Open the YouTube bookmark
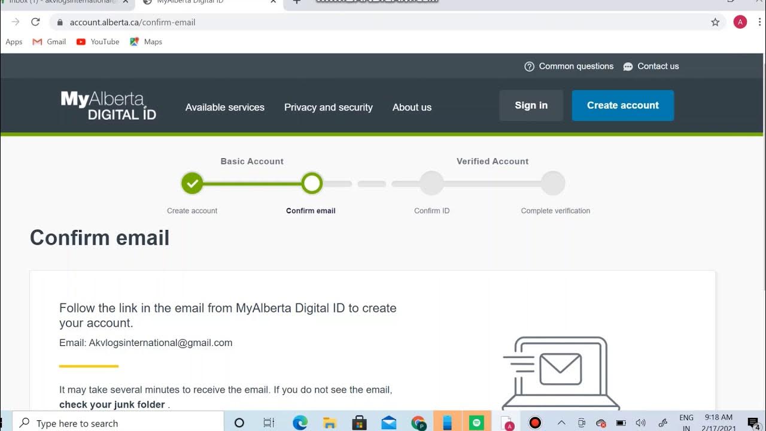Viewport: 766px width, 431px height. click(98, 42)
